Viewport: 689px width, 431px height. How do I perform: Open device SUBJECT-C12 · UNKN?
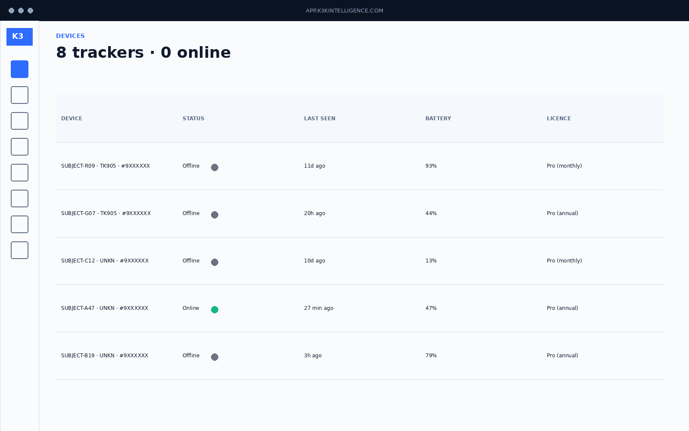(x=105, y=261)
